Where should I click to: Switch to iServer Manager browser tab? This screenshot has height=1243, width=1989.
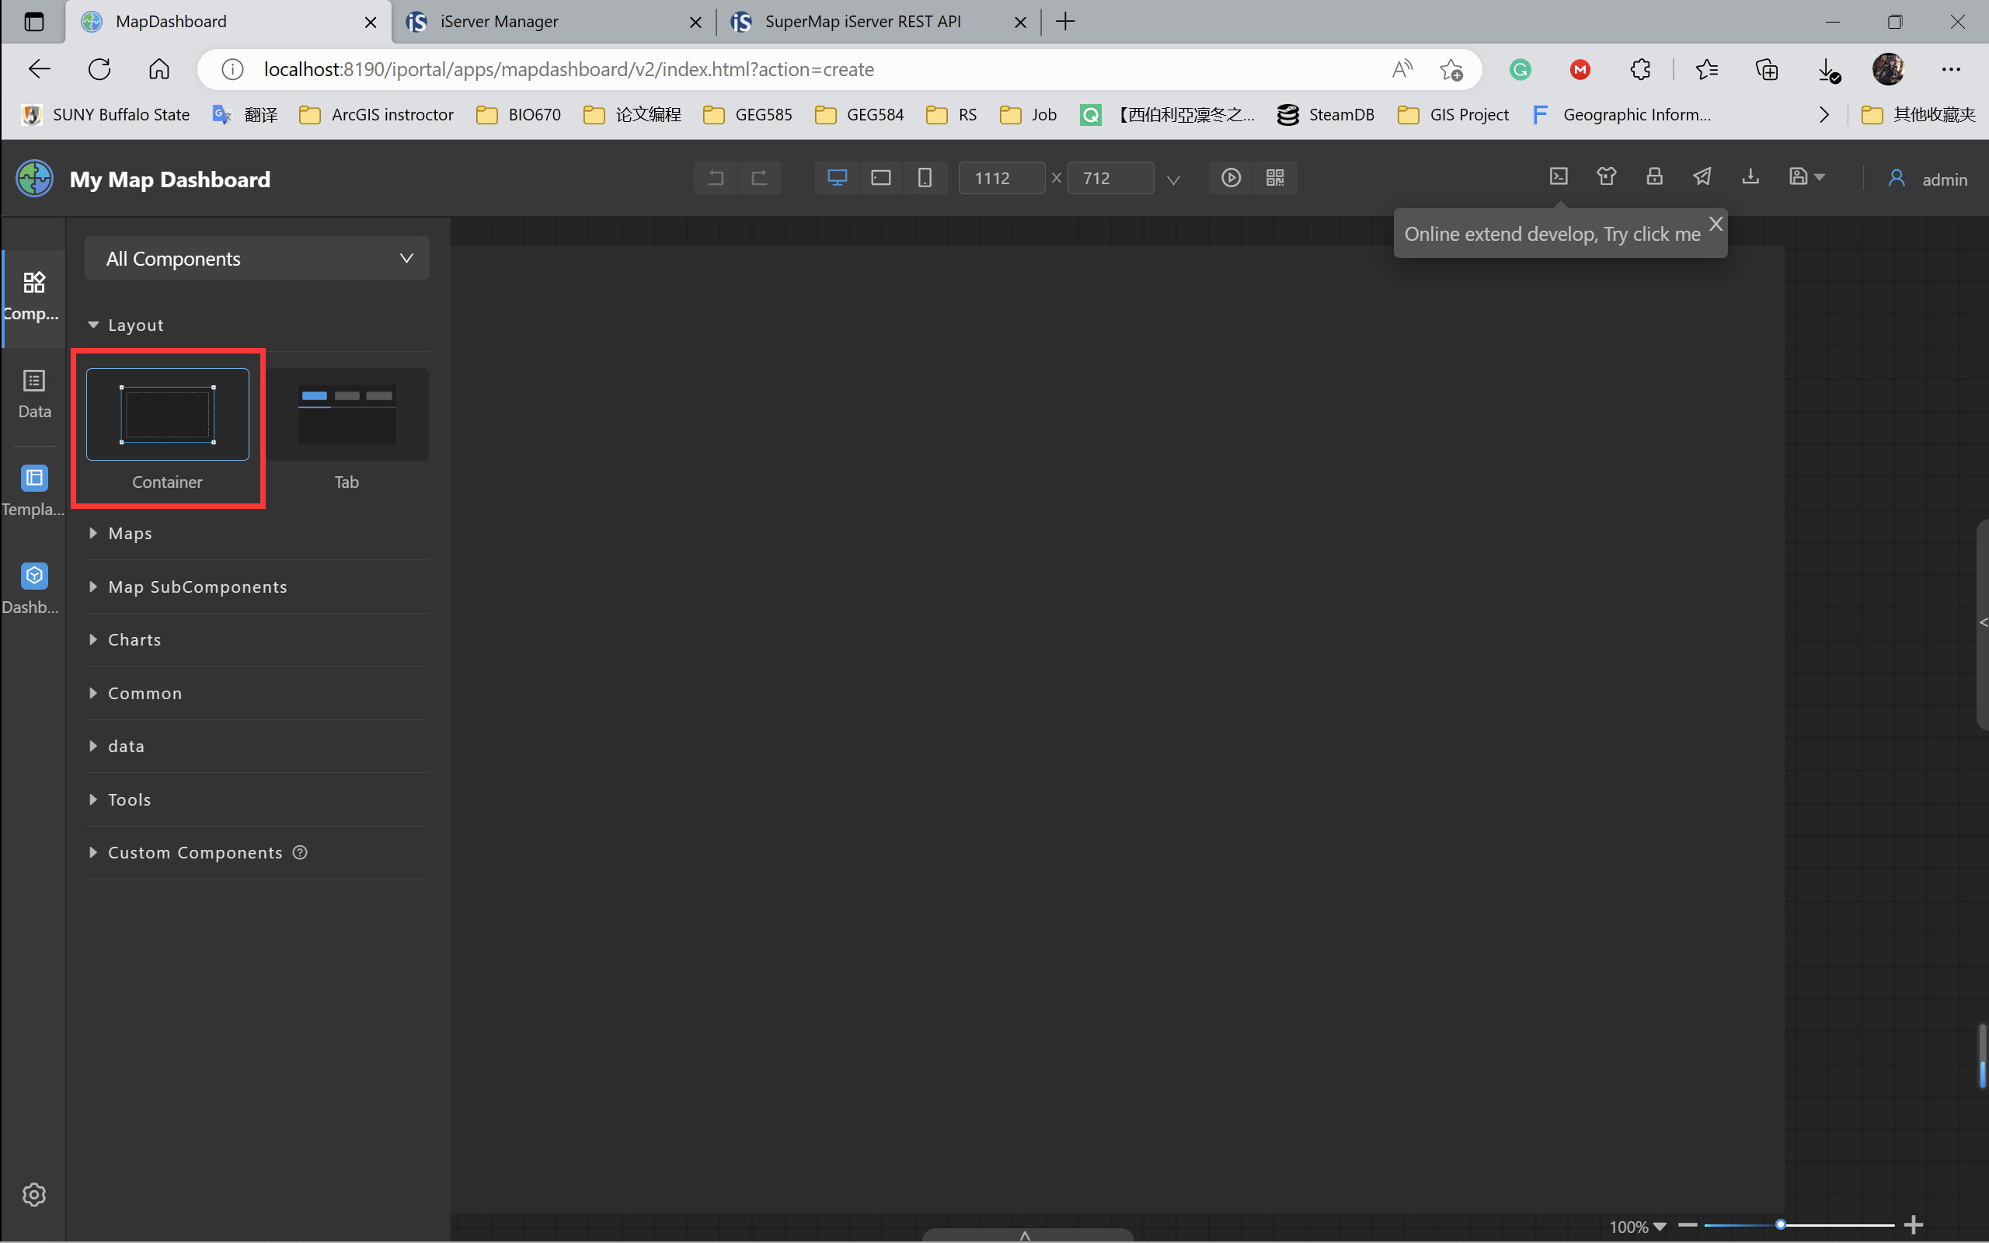(499, 22)
